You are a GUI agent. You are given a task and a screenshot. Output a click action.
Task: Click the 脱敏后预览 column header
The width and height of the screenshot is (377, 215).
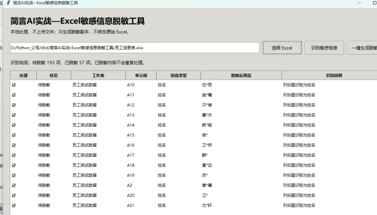pyautogui.click(x=241, y=75)
